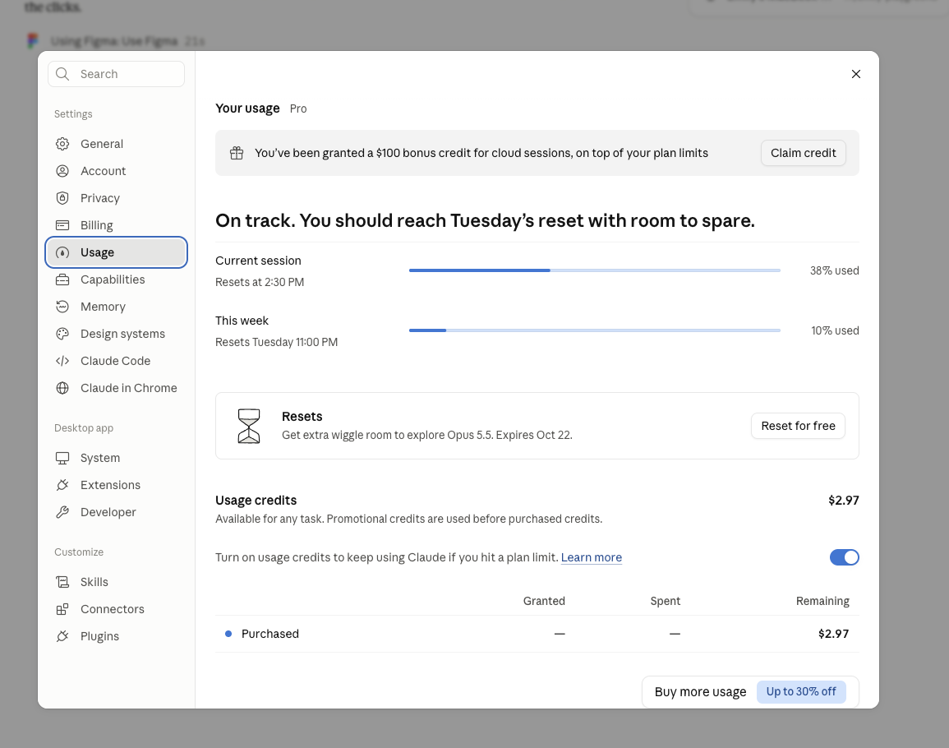Click the Design systems palette icon
The width and height of the screenshot is (949, 748).
pos(62,334)
